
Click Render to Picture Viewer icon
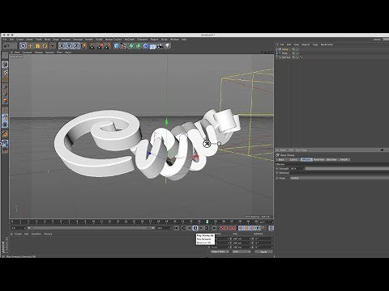100,46
